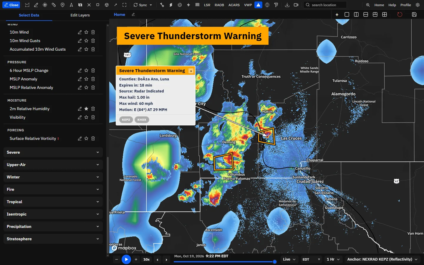Screen dimensions: 424x265
Task: Select the map pin marker tool
Action: pos(62,5)
